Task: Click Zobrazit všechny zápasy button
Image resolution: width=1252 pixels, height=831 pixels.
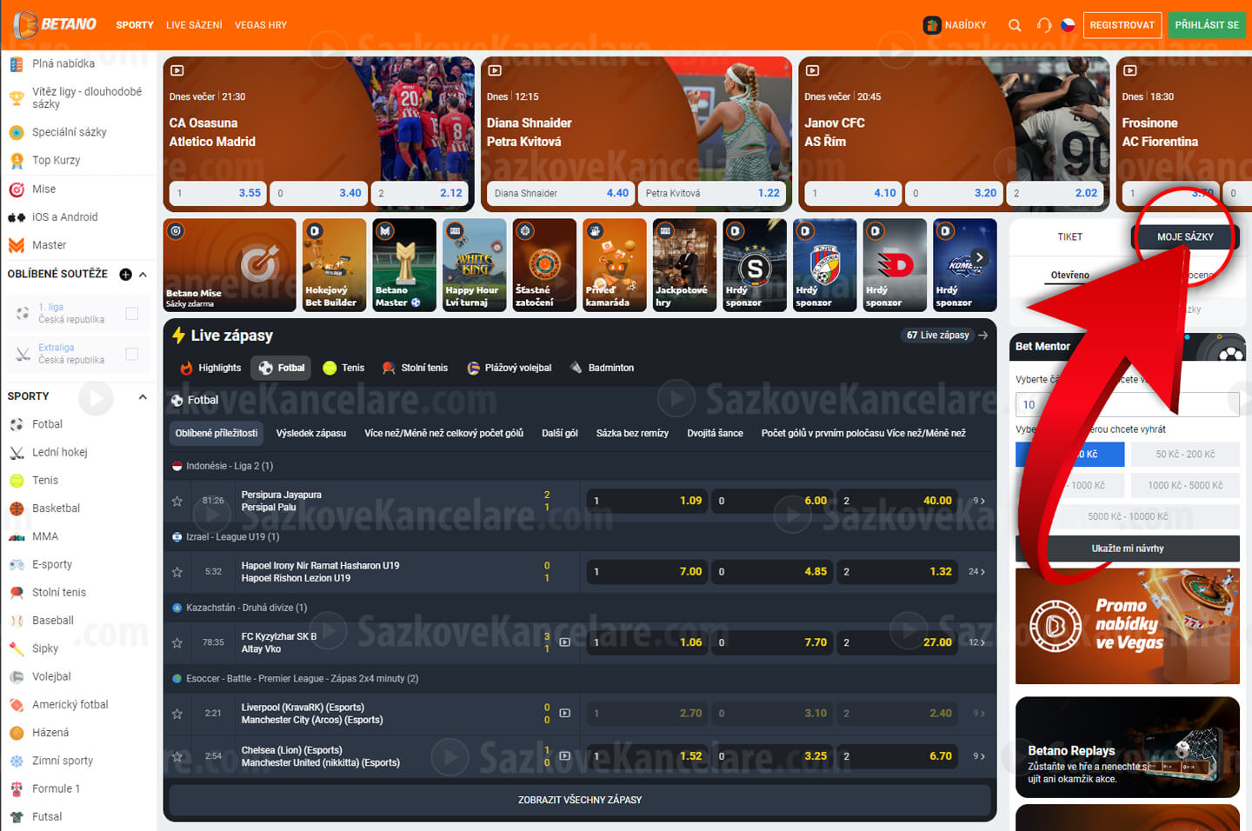Action: (580, 800)
